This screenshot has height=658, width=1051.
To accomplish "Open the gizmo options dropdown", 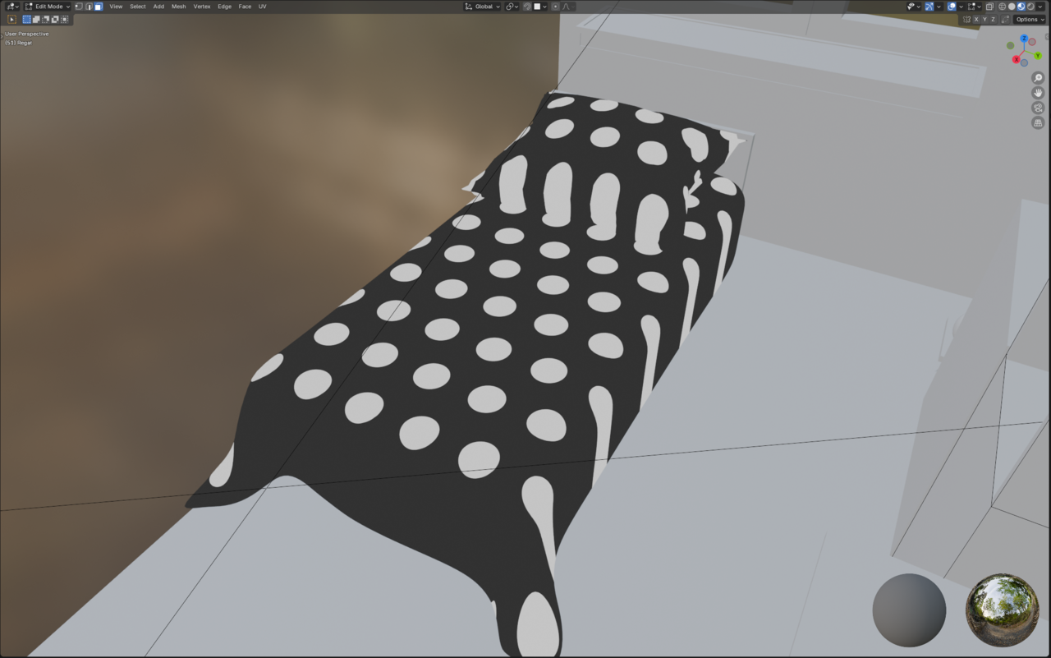I will click(x=939, y=7).
